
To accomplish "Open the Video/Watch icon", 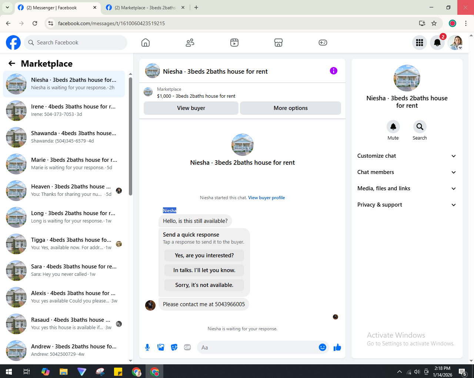I will coord(234,43).
